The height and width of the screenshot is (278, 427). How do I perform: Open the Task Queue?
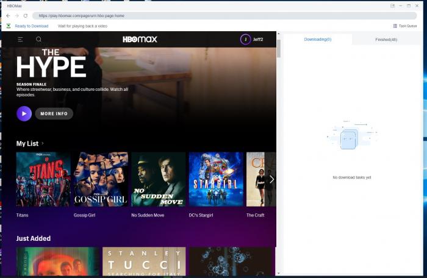coord(405,26)
